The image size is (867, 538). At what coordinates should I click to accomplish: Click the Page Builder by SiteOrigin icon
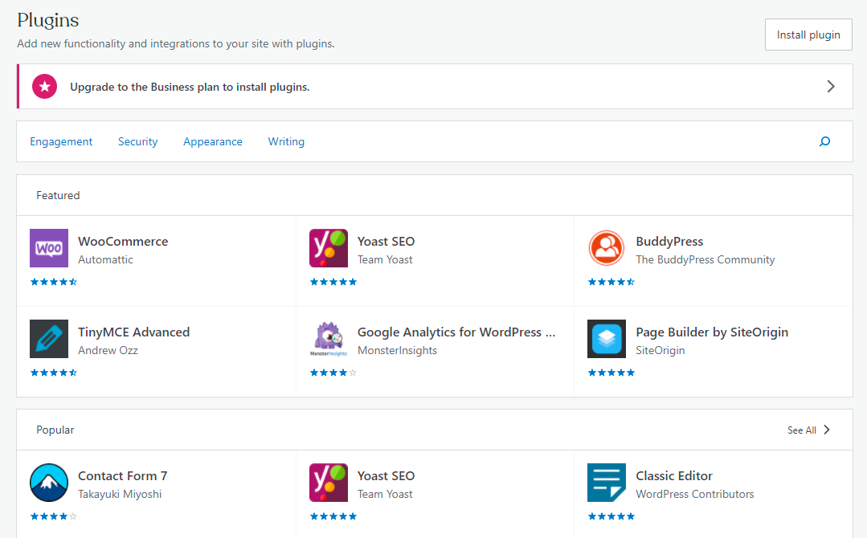click(607, 339)
